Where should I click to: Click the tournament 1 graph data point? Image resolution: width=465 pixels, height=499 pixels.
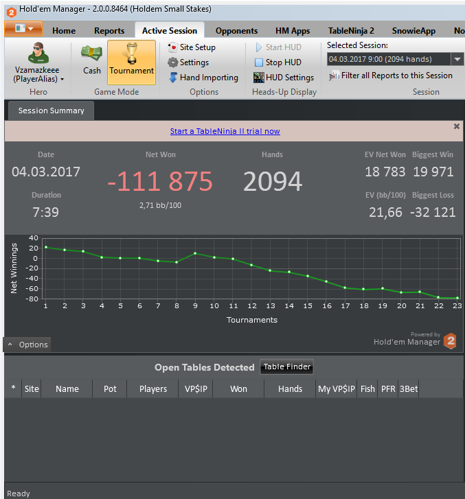(x=46, y=247)
